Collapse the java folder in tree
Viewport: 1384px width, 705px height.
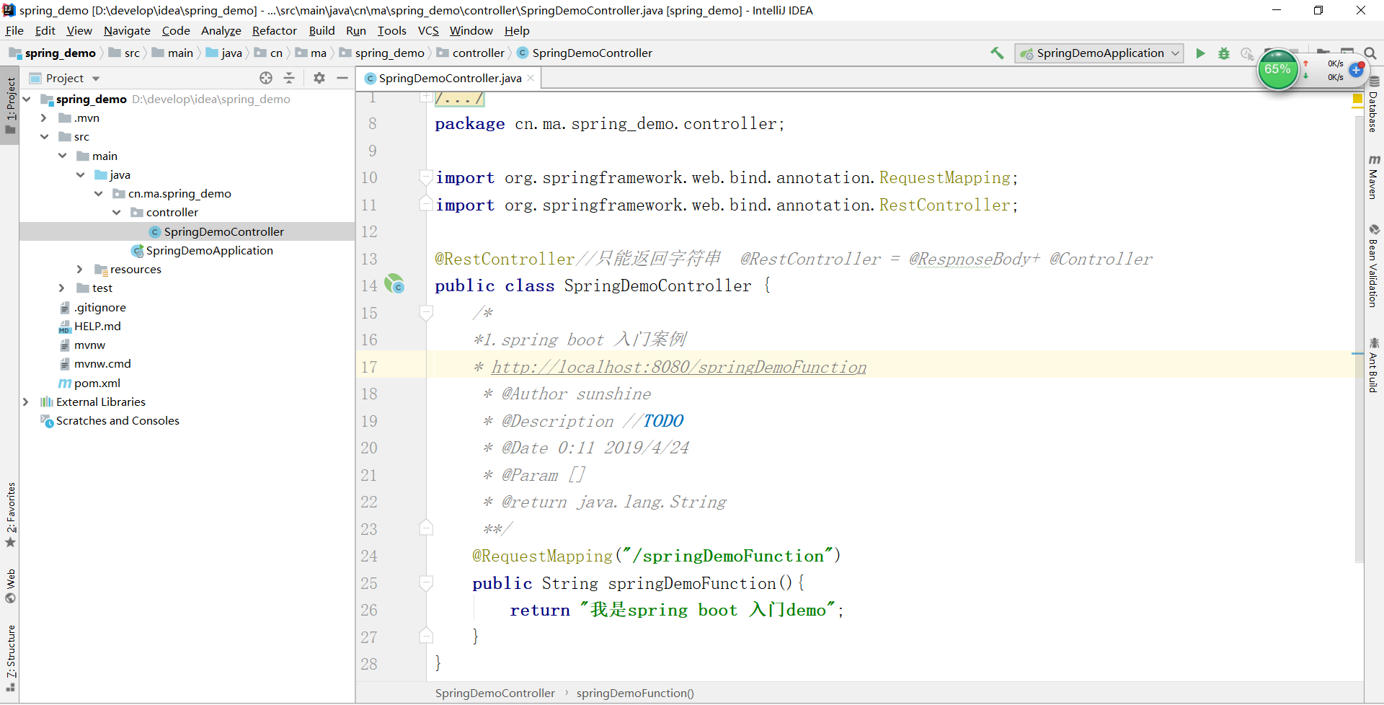pos(80,174)
